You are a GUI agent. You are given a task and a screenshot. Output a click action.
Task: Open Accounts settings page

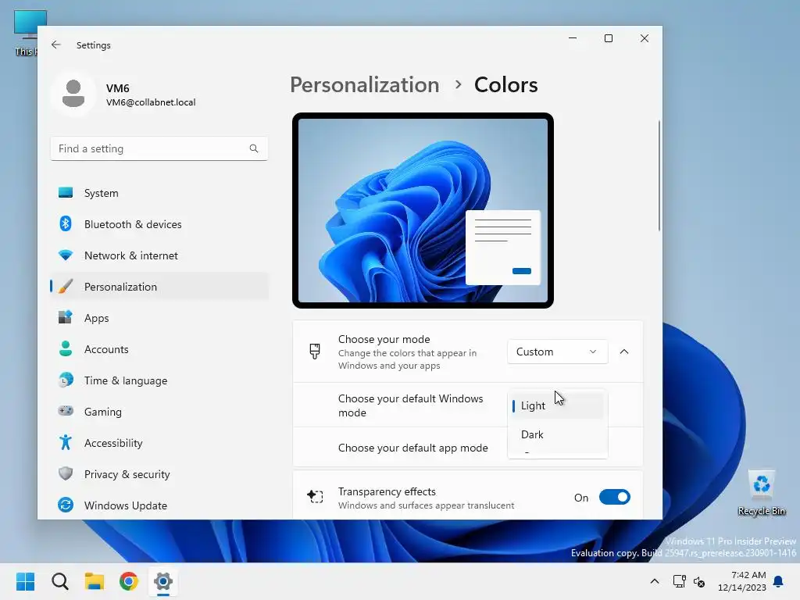159,349
